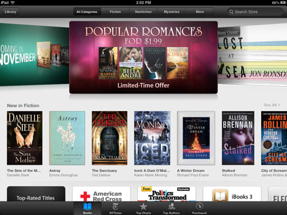Expand the More categories menu

tap(200, 12)
